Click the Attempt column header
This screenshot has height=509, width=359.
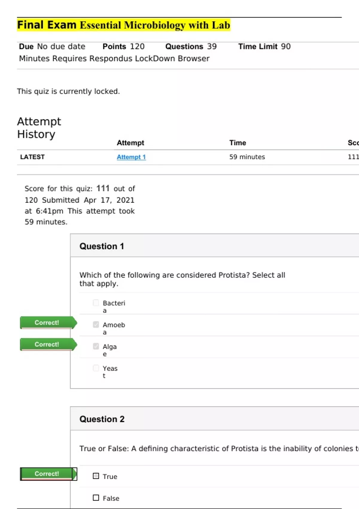[130, 143]
